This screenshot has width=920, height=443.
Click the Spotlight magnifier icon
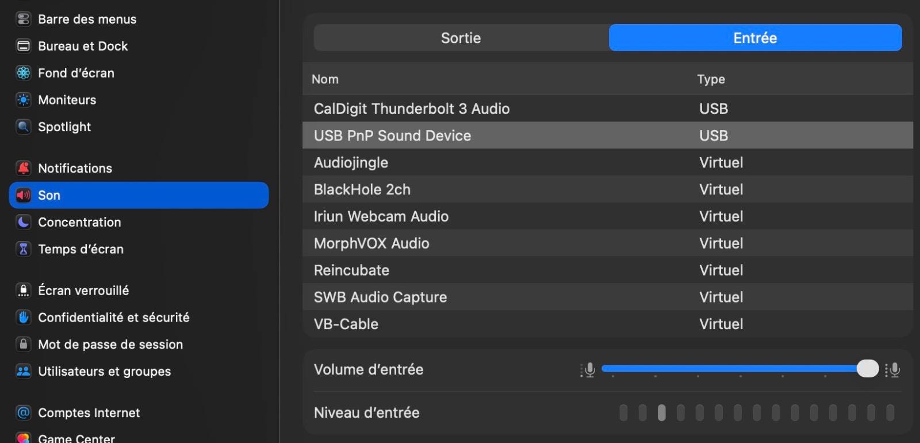click(x=24, y=127)
